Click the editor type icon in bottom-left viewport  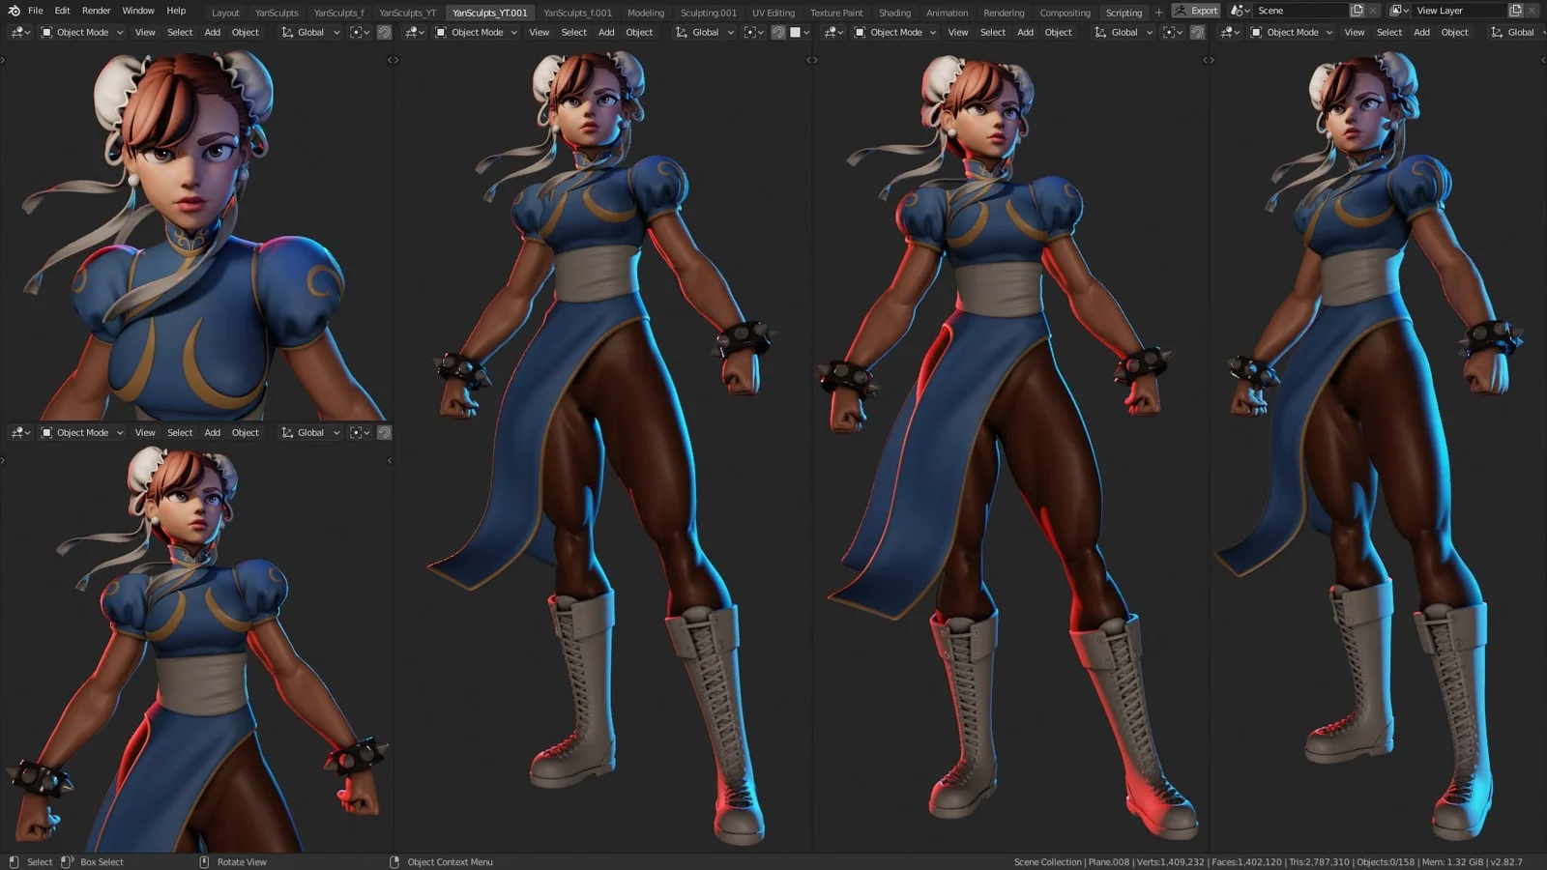[x=19, y=432]
